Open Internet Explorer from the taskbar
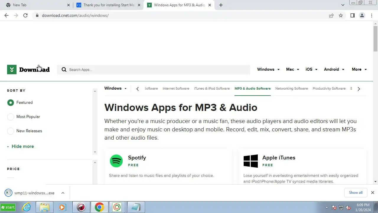 [27, 207]
